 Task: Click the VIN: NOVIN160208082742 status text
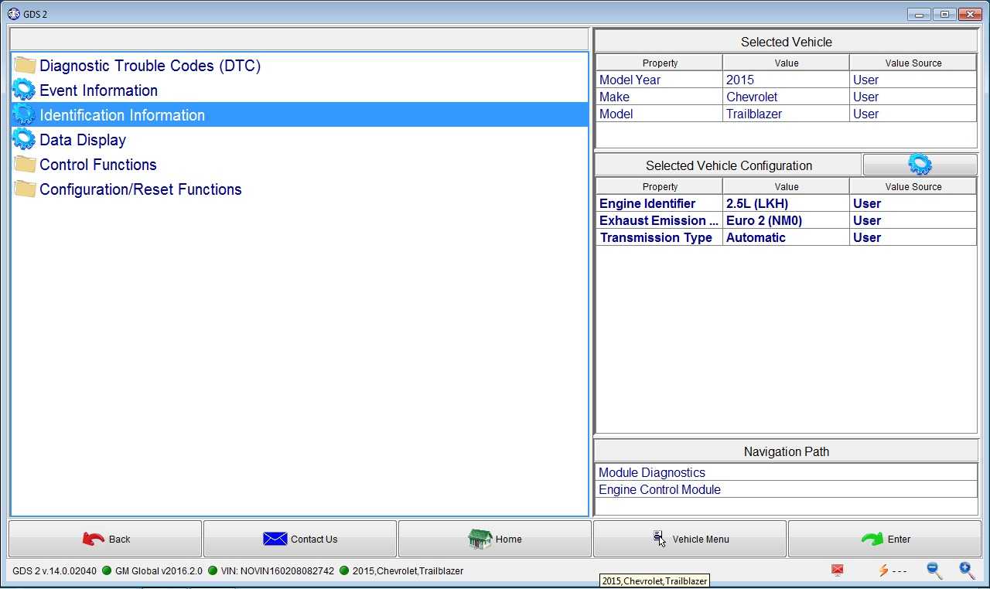point(278,571)
